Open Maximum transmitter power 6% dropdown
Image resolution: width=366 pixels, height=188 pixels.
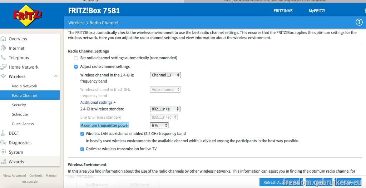(x=159, y=125)
